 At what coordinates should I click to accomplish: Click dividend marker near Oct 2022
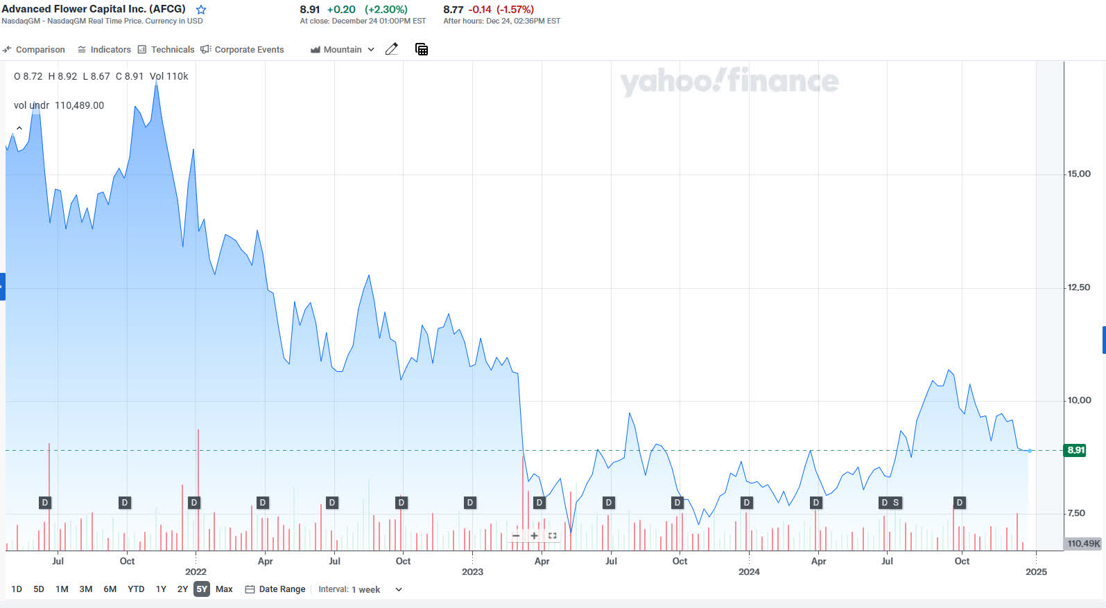click(401, 503)
